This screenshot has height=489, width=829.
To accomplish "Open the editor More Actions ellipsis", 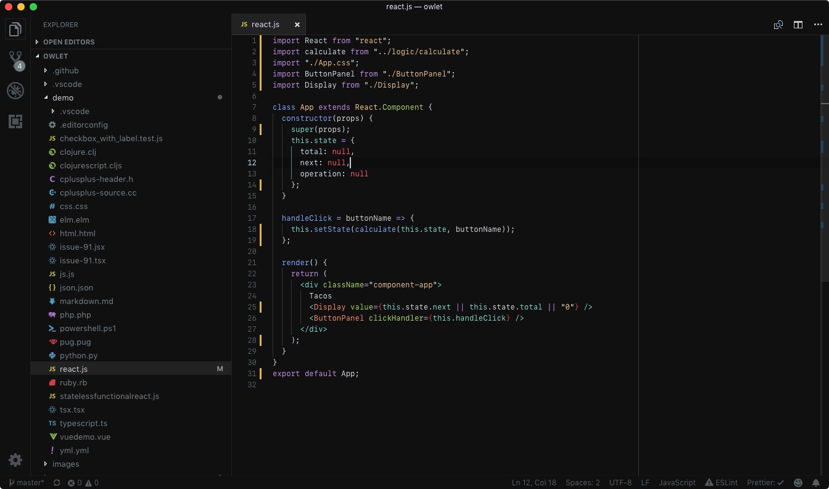I will click(817, 25).
